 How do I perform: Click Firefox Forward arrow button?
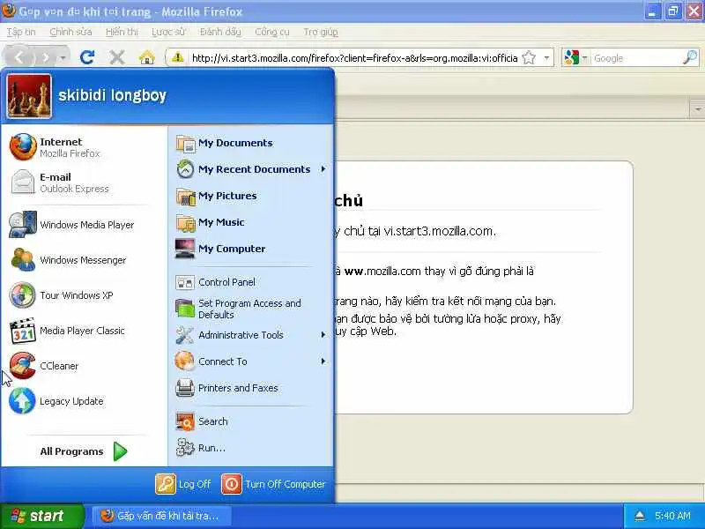coord(46,57)
